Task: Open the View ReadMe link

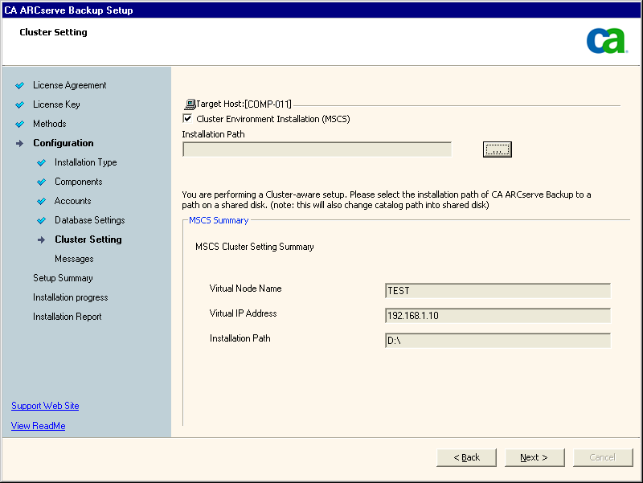Action: coord(39,426)
